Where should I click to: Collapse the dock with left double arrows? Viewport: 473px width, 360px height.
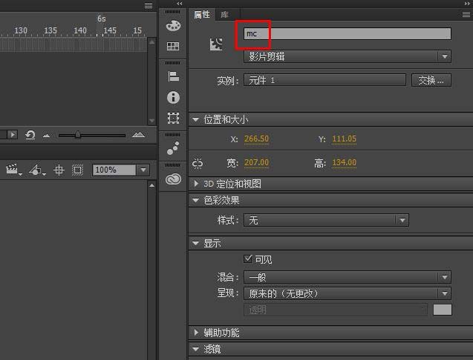[x=180, y=4]
